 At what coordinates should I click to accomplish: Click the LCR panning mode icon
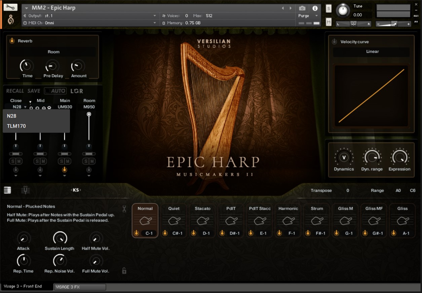click(x=77, y=91)
